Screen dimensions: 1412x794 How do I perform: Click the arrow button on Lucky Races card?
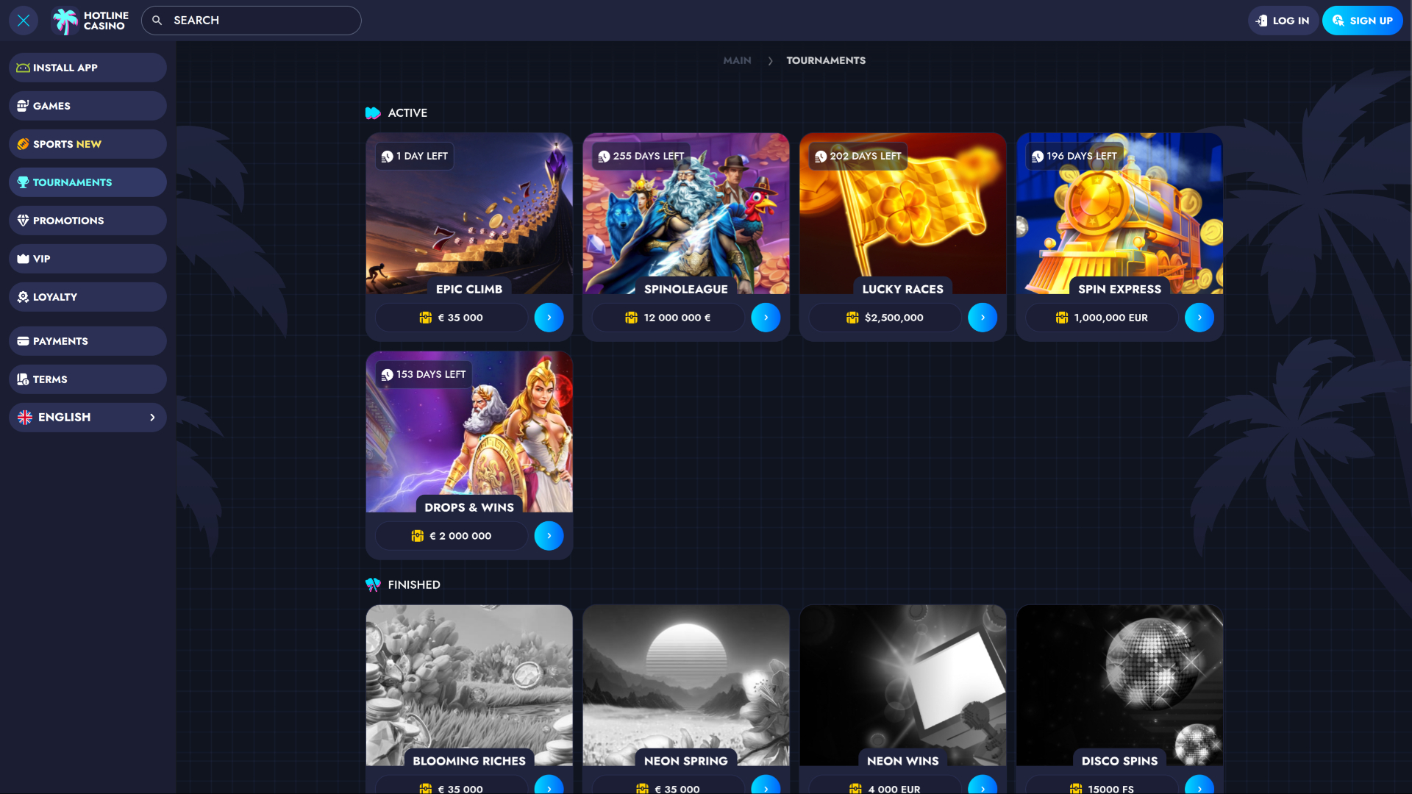pyautogui.click(x=983, y=318)
